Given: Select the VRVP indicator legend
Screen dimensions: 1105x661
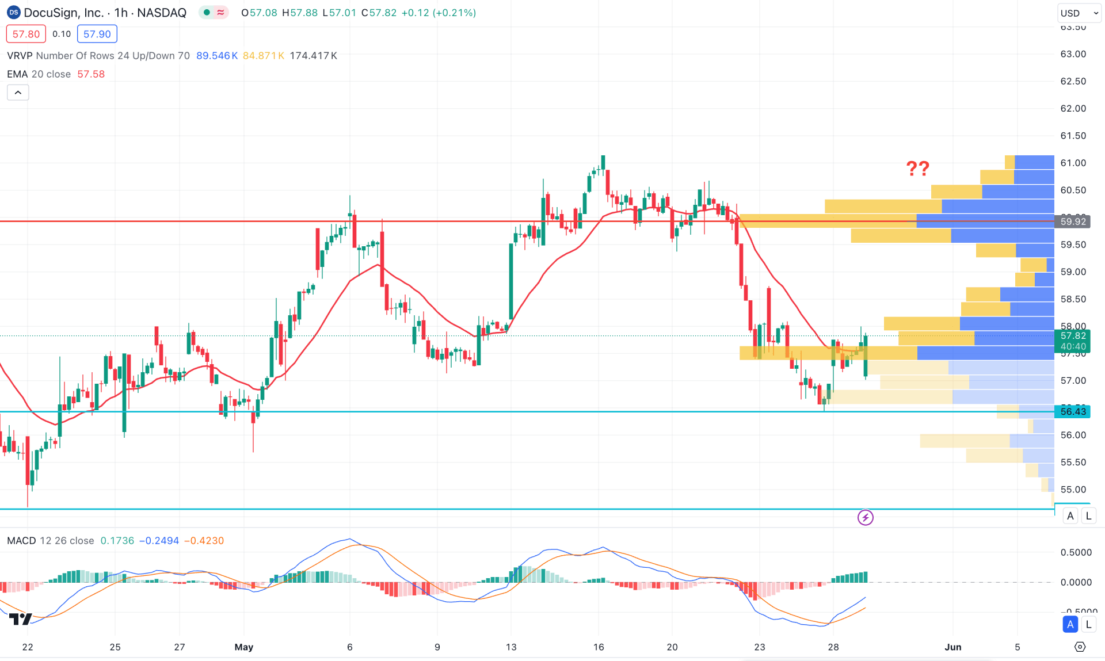Looking at the screenshot, I should (x=98, y=56).
